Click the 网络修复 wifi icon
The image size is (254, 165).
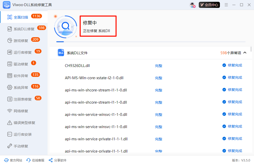click(10, 111)
